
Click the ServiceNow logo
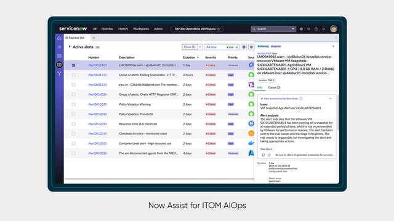[73, 29]
